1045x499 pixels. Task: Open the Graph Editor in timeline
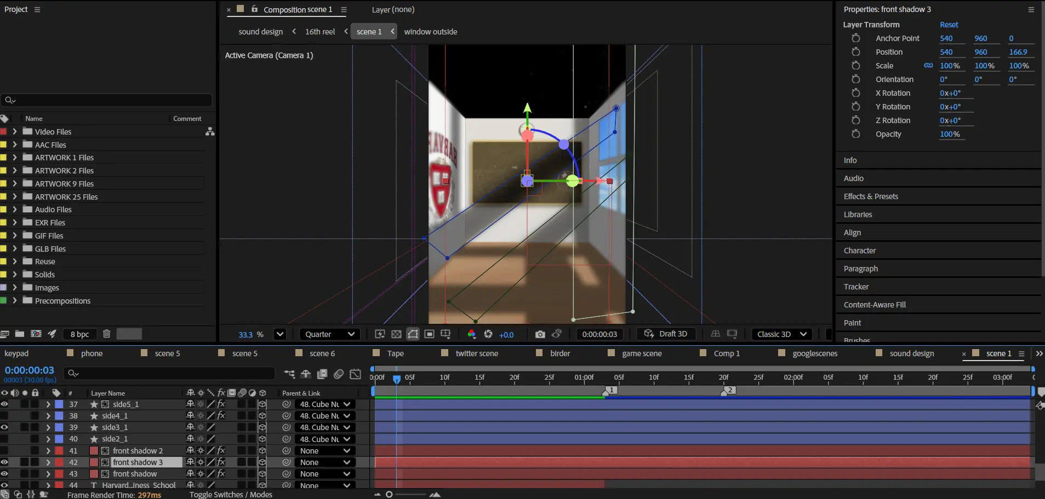click(x=356, y=374)
